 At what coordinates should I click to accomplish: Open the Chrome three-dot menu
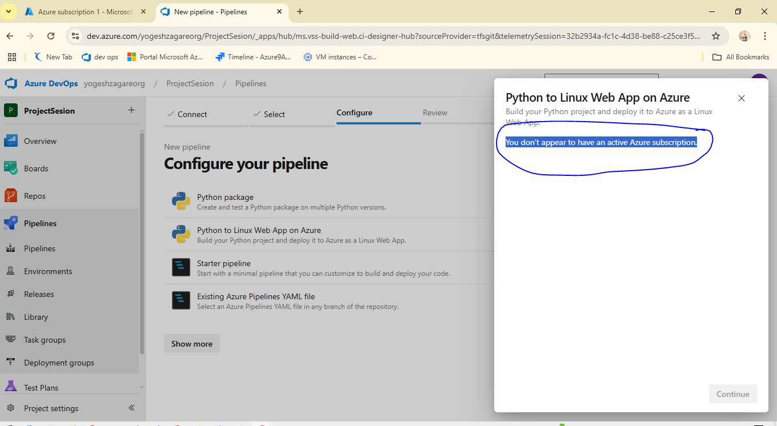point(765,36)
